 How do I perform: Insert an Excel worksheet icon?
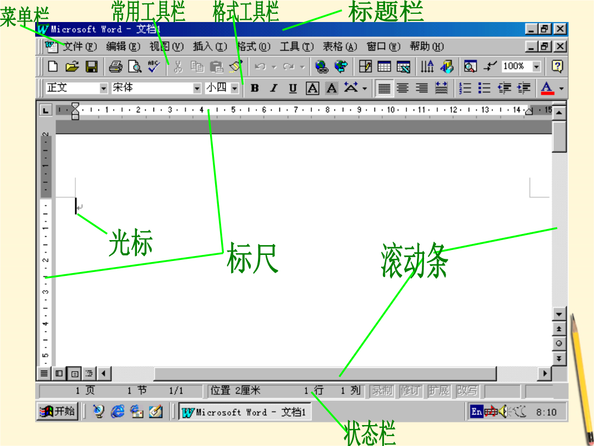coord(404,67)
